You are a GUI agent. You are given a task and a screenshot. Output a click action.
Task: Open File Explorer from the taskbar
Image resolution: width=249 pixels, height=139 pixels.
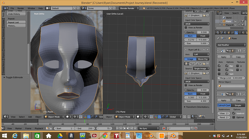coord(26,136)
